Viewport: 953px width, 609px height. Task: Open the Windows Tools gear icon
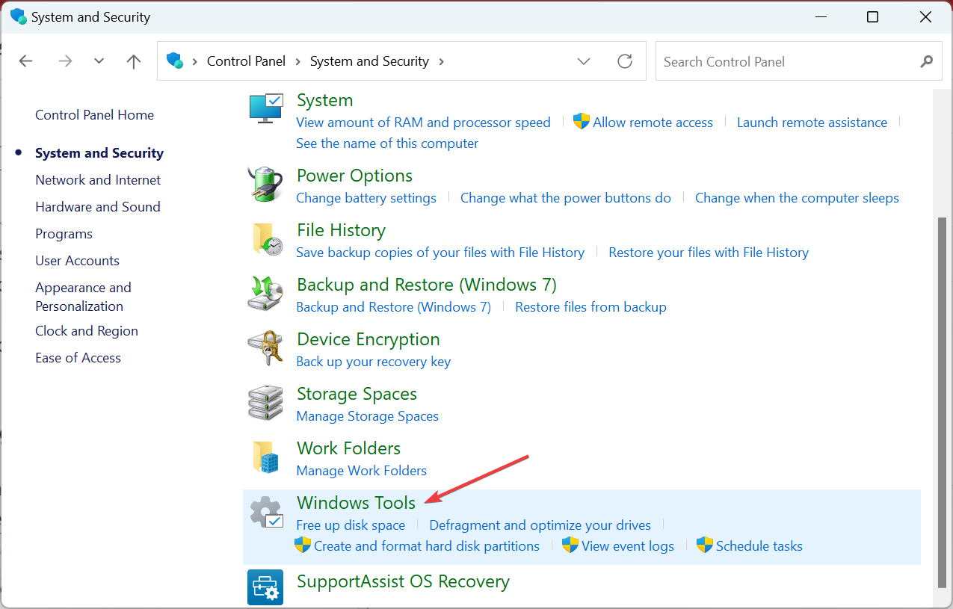pos(265,513)
